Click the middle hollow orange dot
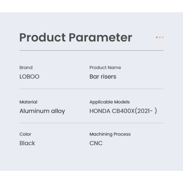Screen dimensions: 183x183 160,37
